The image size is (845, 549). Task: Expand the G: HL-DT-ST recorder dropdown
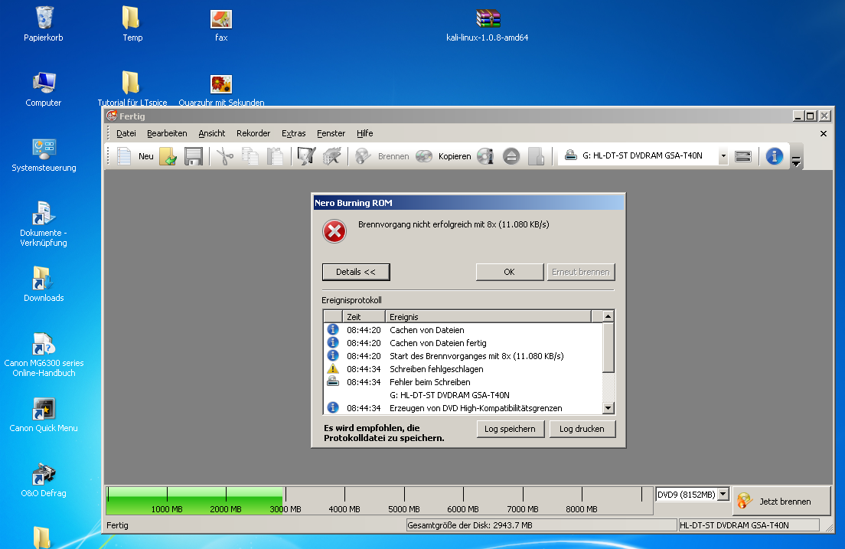click(x=723, y=156)
